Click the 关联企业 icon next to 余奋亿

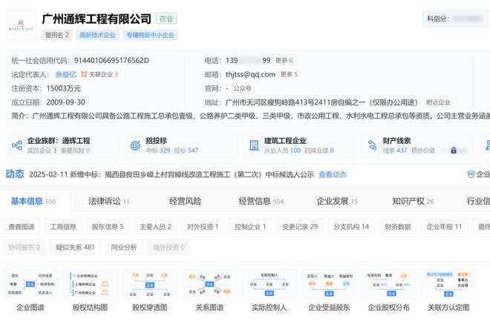point(84,74)
